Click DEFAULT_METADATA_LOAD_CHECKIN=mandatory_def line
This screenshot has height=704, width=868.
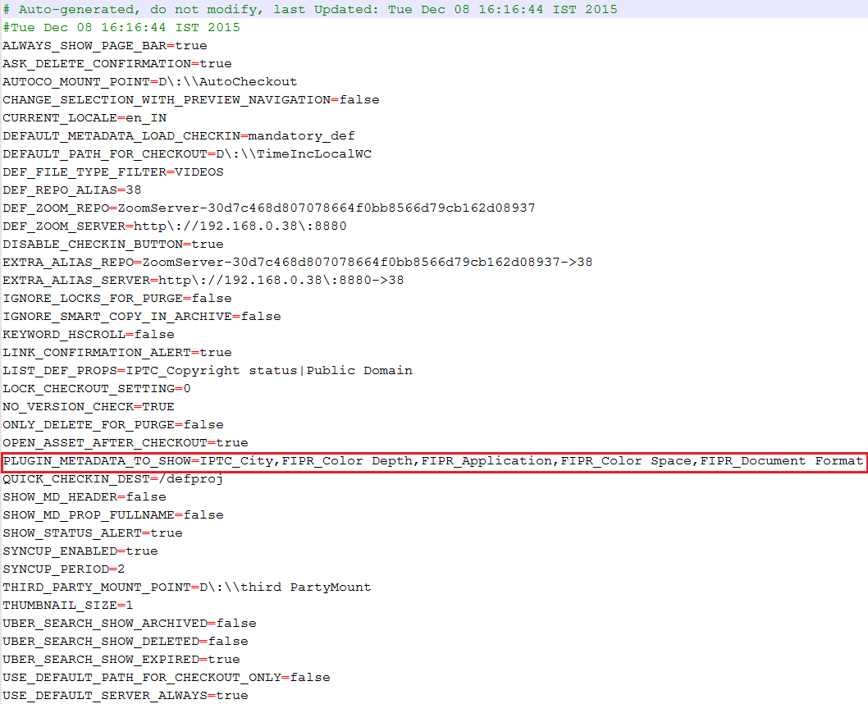[x=178, y=135]
